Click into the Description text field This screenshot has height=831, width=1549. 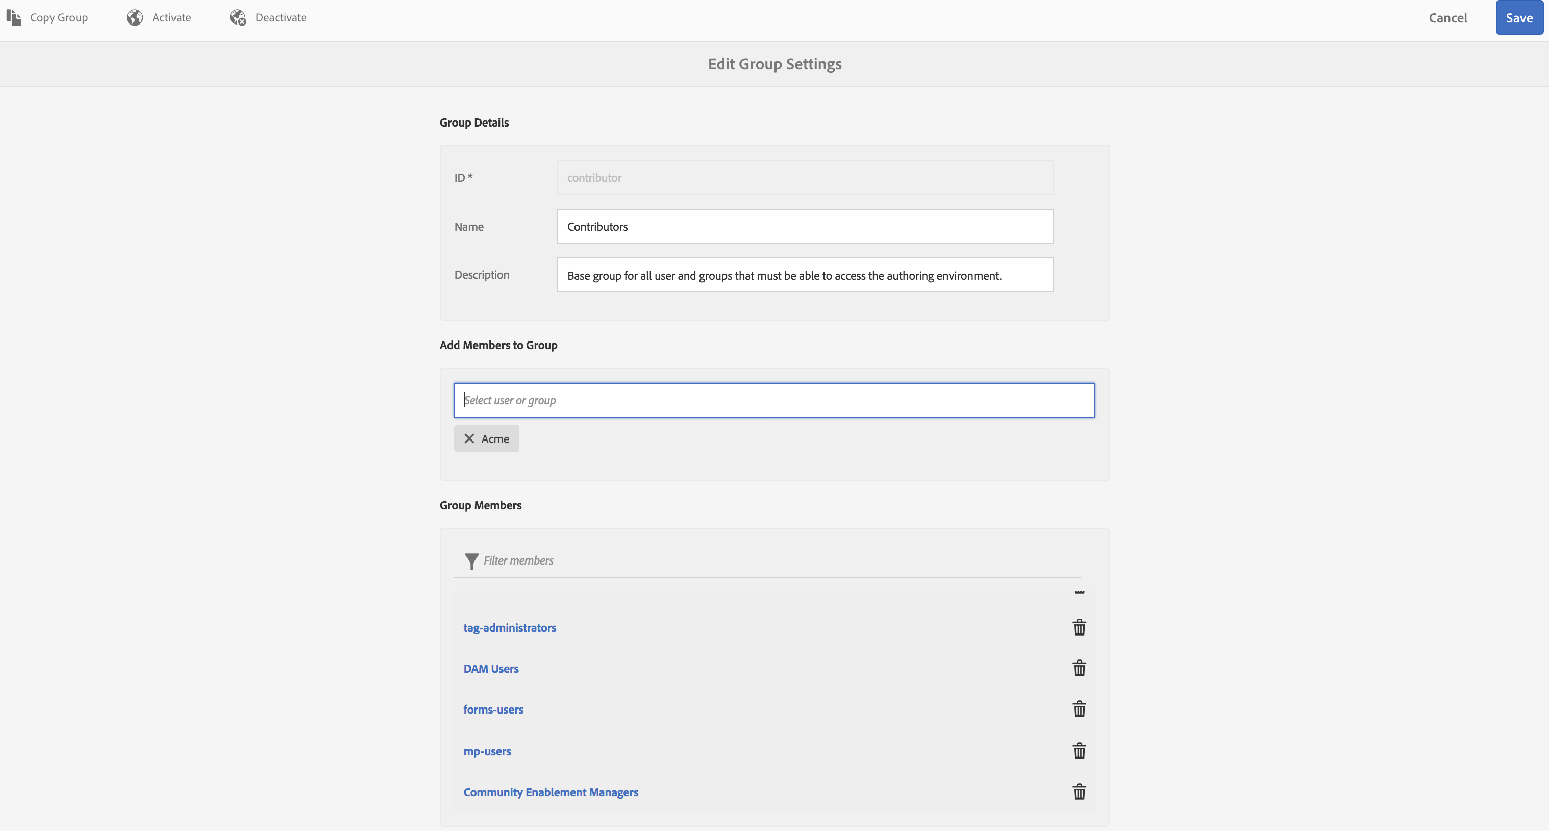805,275
